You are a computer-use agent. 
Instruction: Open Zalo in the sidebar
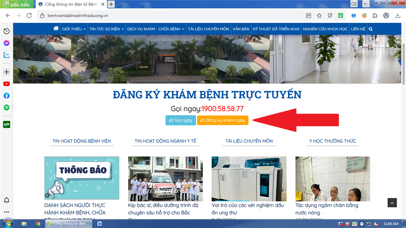tap(6, 55)
